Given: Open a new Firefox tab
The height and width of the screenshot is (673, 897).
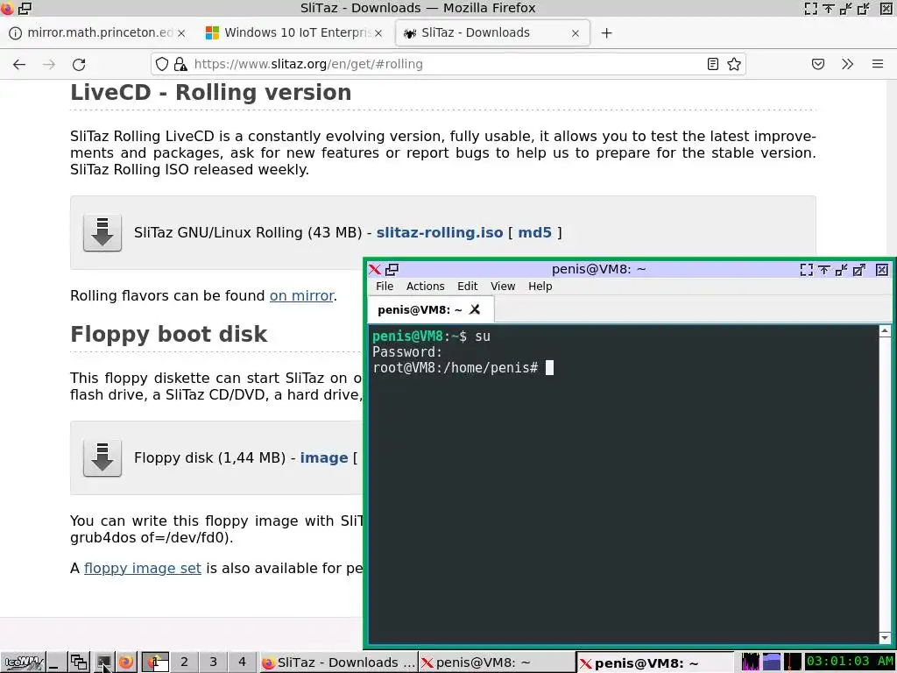Looking at the screenshot, I should (x=606, y=33).
